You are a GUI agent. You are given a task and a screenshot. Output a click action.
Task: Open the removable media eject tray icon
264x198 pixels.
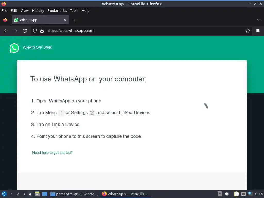coord(220,194)
